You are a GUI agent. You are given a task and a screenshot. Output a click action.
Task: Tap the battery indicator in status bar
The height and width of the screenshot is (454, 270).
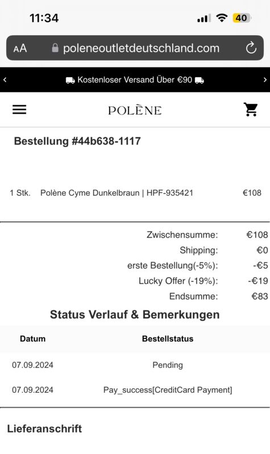pos(242,18)
